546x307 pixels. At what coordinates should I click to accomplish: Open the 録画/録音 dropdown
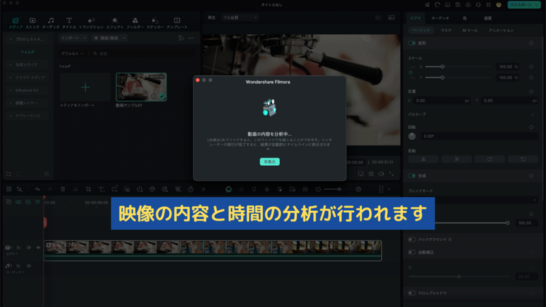(109, 38)
